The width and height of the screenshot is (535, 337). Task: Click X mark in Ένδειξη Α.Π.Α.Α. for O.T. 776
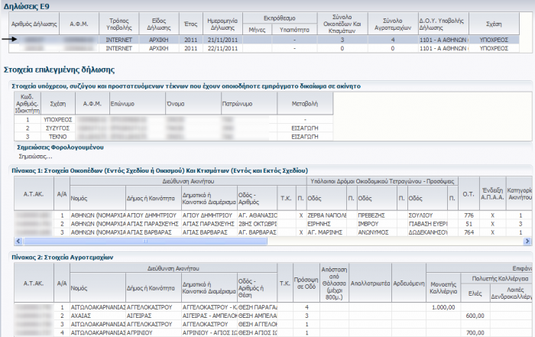tap(492, 215)
